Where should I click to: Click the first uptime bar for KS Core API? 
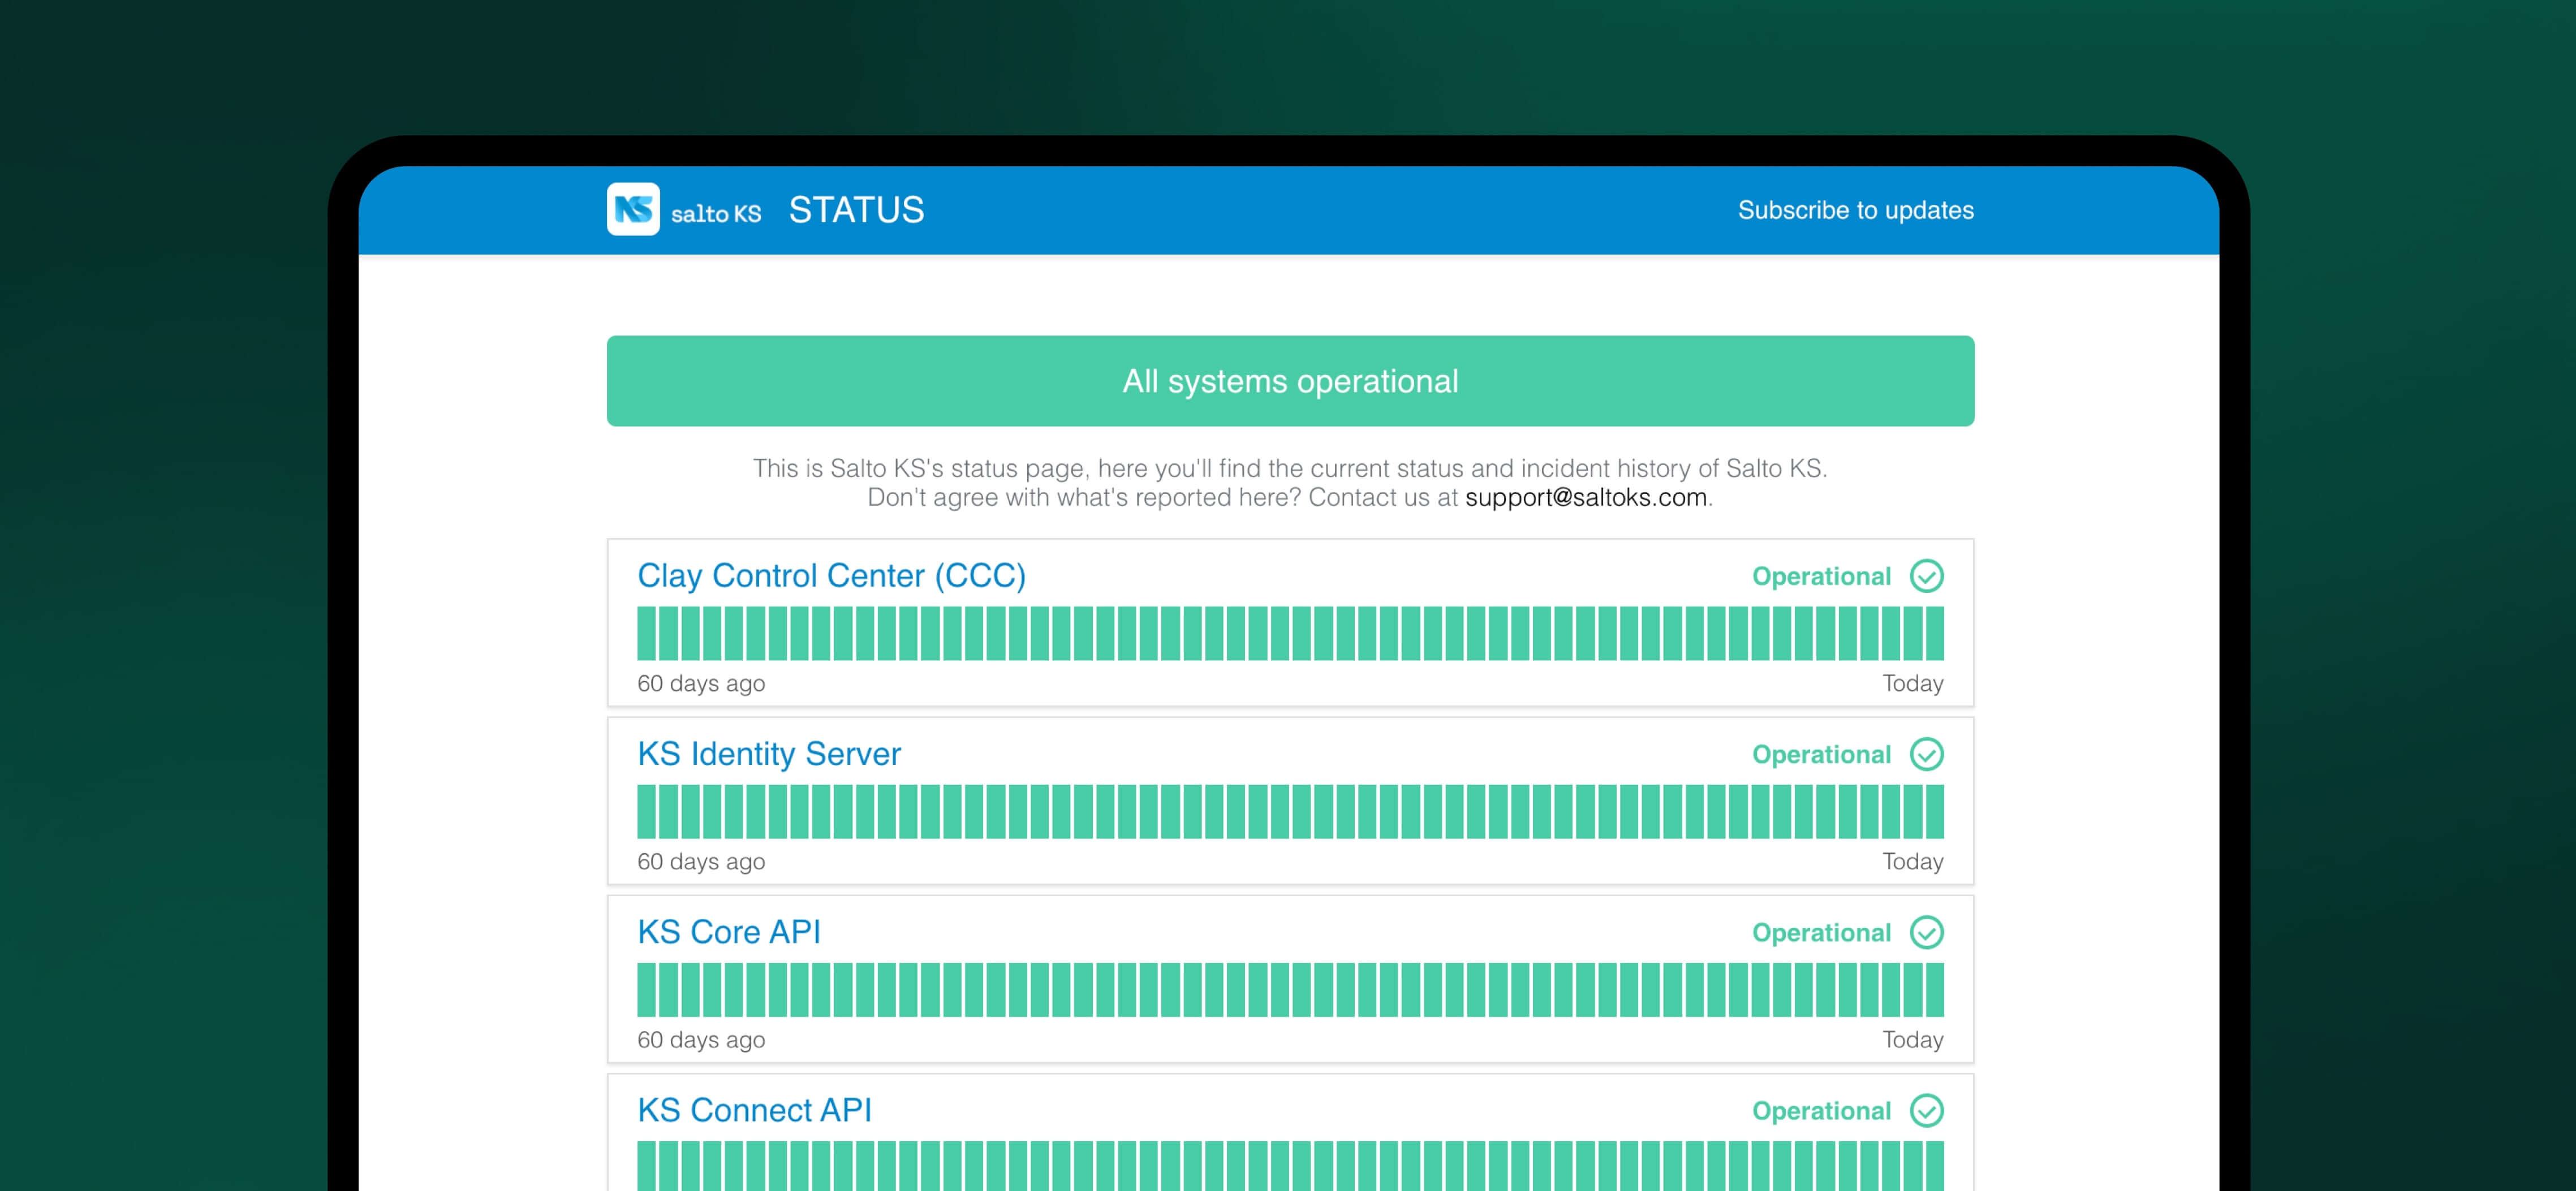click(646, 989)
